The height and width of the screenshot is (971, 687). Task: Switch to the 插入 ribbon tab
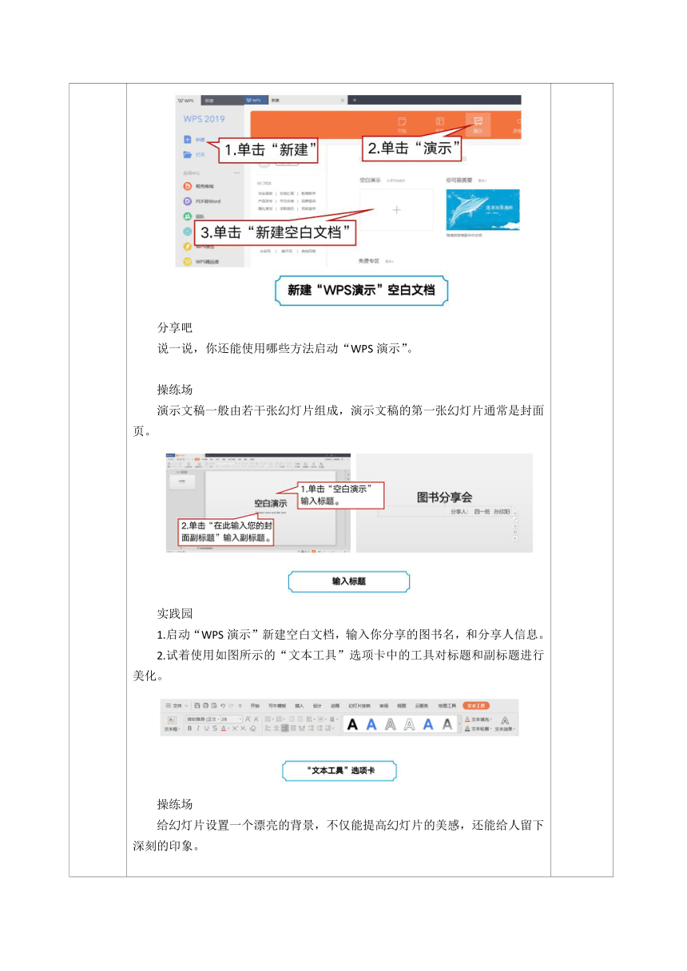(300, 706)
